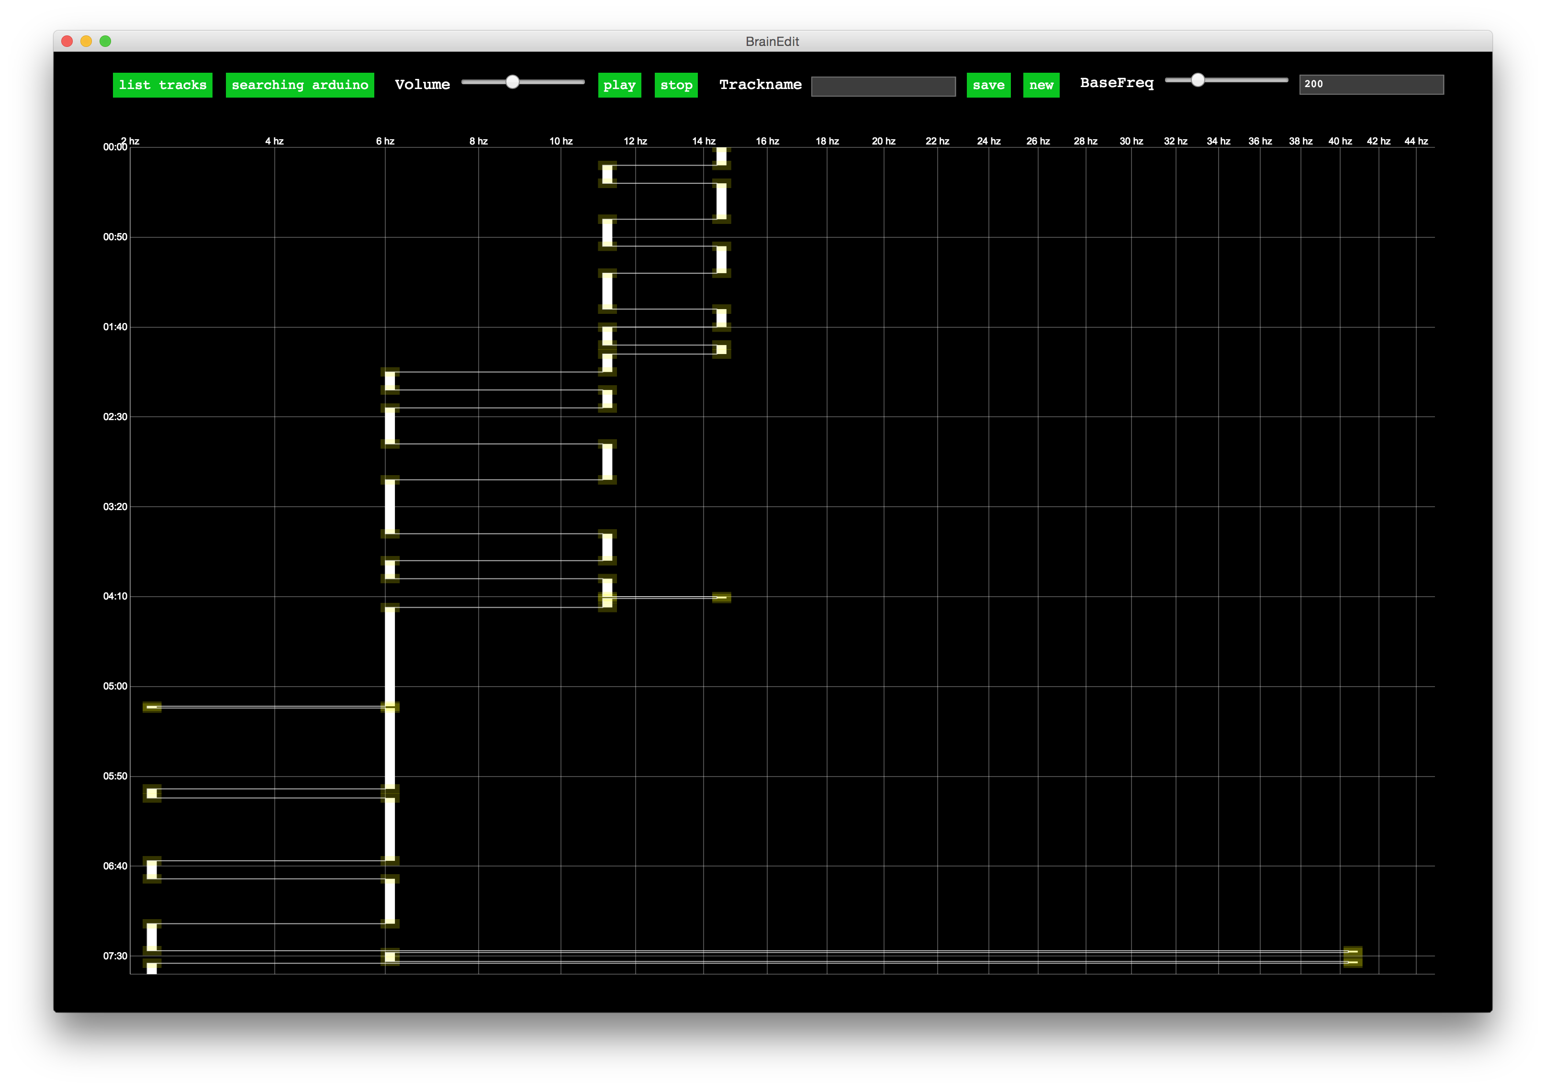Click the Trackname label
This screenshot has height=1089, width=1546.
(x=760, y=84)
